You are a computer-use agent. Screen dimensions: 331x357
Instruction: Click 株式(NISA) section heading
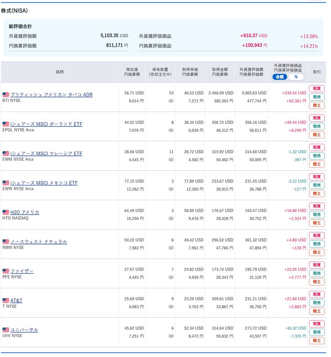click(x=14, y=11)
